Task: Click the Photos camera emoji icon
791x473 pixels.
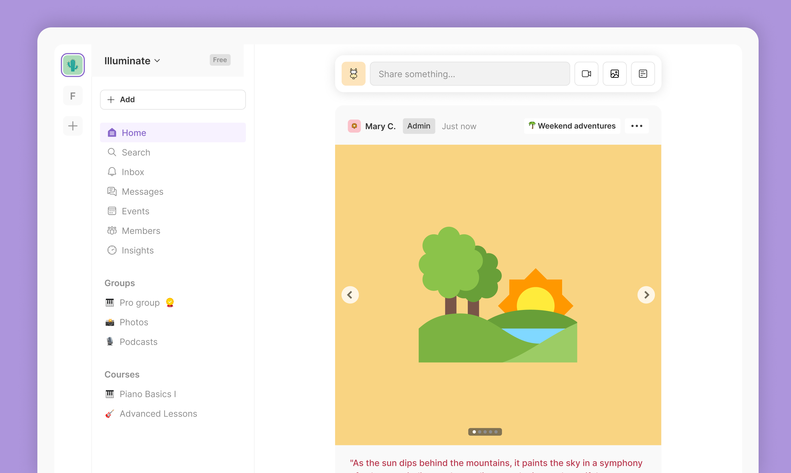Action: tap(110, 322)
